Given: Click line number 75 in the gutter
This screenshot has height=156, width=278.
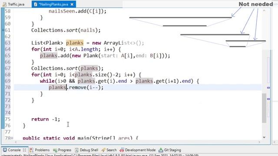Looking at the screenshot, I should click(x=8, y=119).
